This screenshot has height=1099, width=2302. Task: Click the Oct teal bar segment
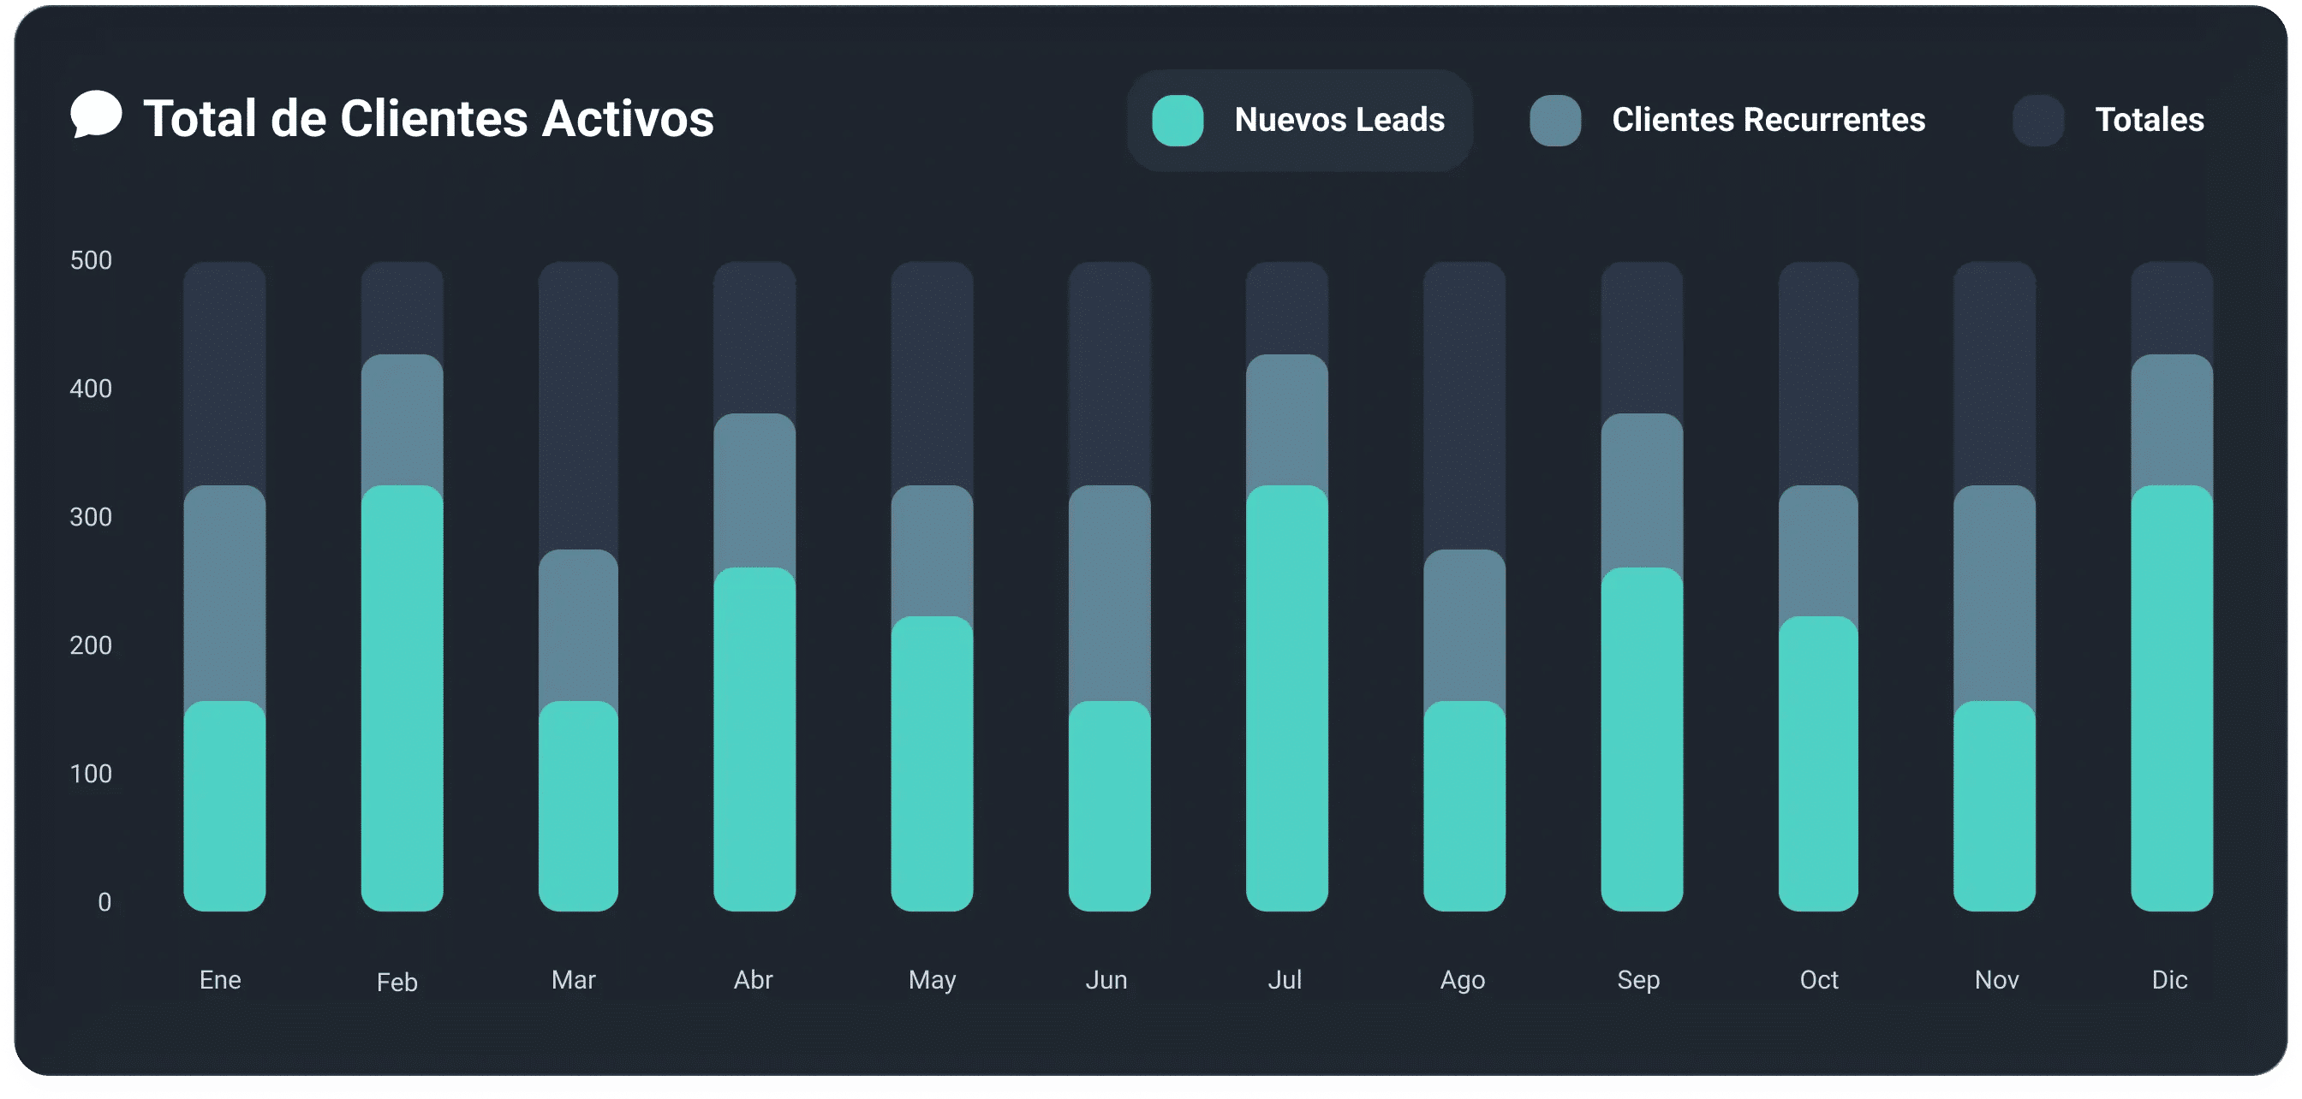click(x=1817, y=763)
